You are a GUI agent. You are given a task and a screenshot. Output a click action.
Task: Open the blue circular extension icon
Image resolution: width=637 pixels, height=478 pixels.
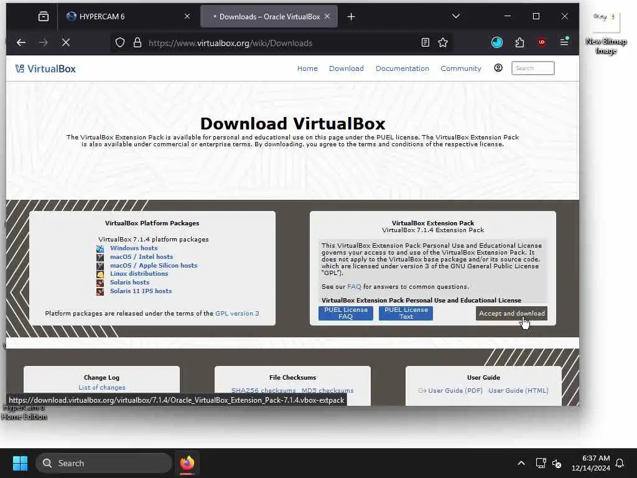(x=497, y=42)
